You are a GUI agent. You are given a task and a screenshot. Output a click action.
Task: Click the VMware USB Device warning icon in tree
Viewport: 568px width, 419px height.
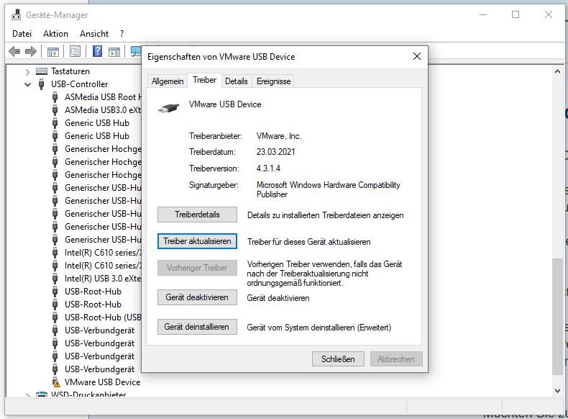[x=55, y=382]
